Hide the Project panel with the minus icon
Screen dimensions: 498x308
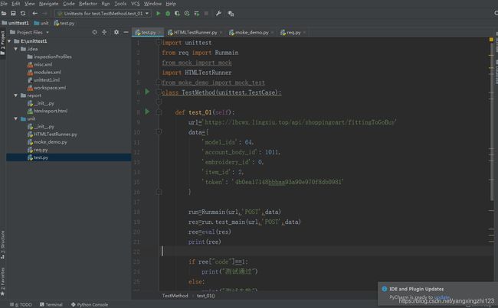click(x=126, y=32)
